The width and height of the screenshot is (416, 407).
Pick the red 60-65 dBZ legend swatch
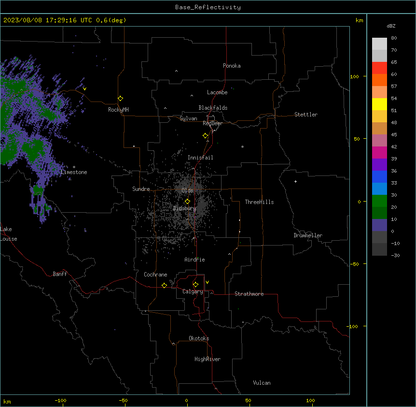click(x=379, y=68)
